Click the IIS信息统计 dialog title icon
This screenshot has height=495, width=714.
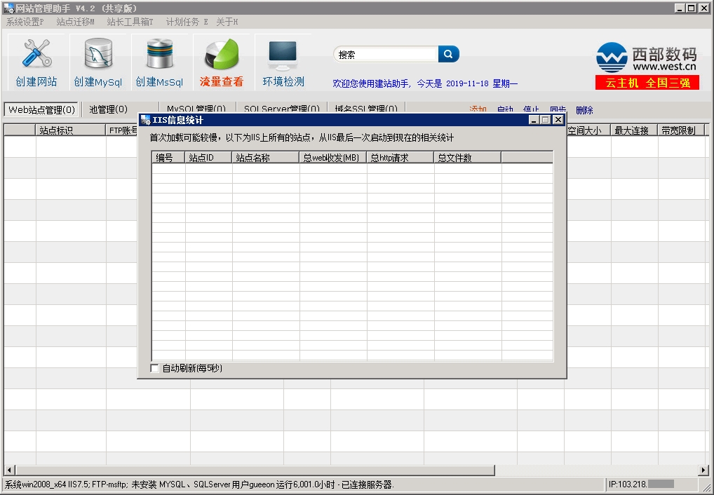[x=145, y=120]
